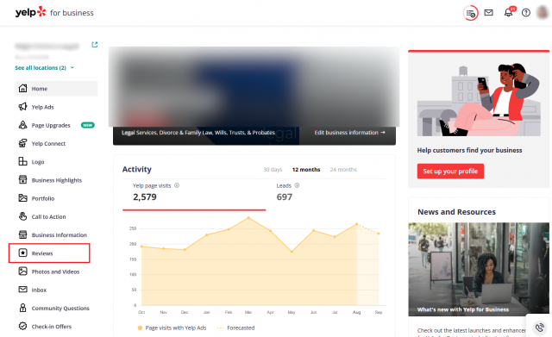
Task: Open Check-in Offers label
Action: [x=52, y=327]
